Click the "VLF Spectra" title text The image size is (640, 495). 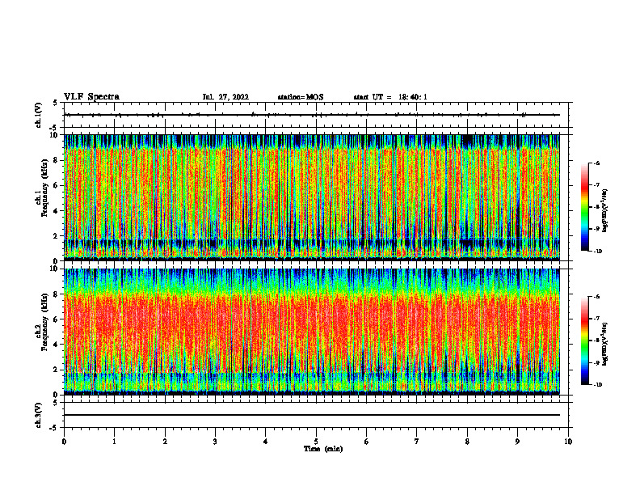pos(91,97)
